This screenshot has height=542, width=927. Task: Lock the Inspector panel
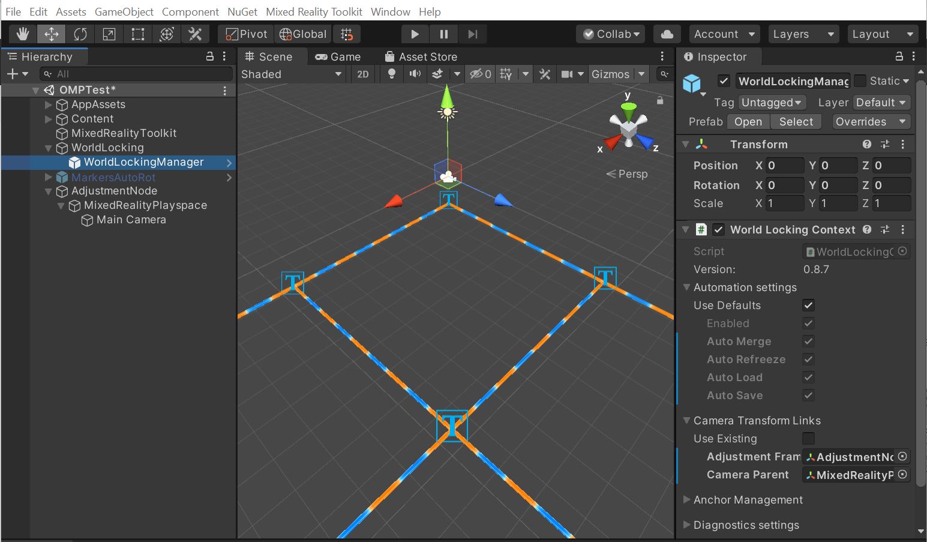pyautogui.click(x=899, y=56)
